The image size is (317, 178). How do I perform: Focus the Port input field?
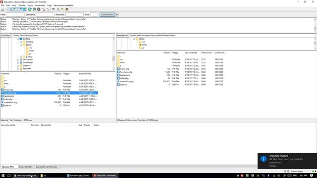click(x=94, y=14)
